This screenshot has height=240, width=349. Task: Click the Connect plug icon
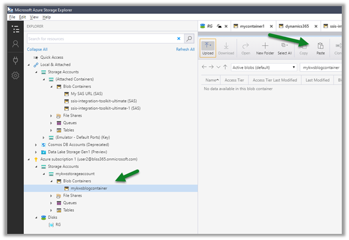pos(16,60)
